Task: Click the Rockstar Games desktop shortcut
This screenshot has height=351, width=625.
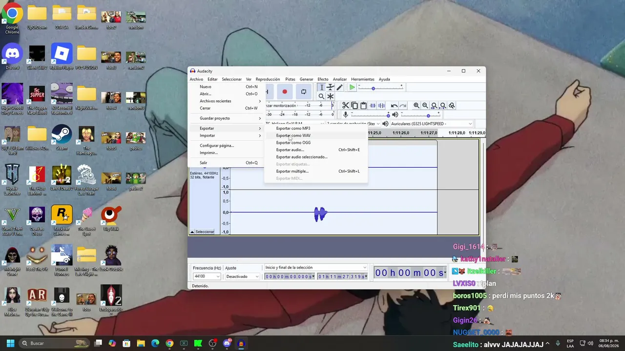Action: tap(62, 220)
